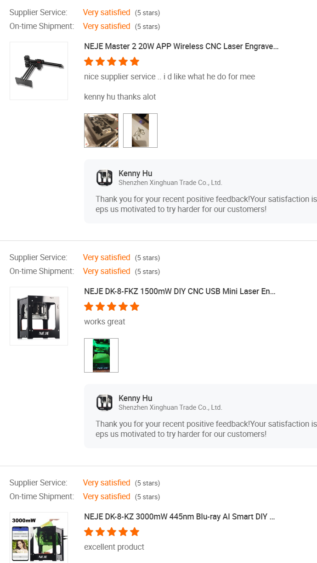View the green laser review photo
The width and height of the screenshot is (317, 563).
tap(101, 355)
